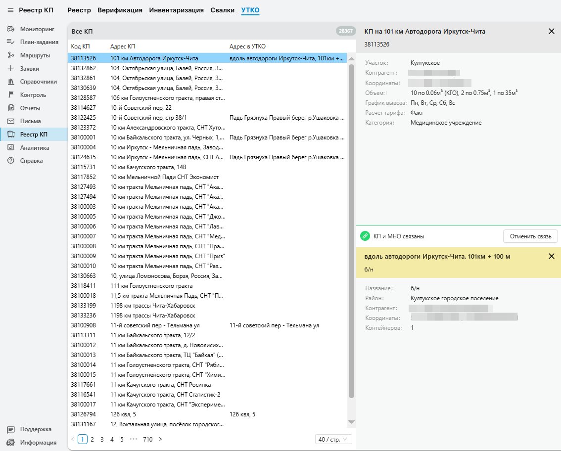Open Маршруты route icon in sidebar
The width and height of the screenshot is (561, 451).
click(10, 55)
